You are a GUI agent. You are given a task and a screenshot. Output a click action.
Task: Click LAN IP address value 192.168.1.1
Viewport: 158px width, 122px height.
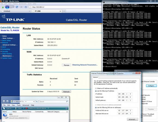[51, 42]
